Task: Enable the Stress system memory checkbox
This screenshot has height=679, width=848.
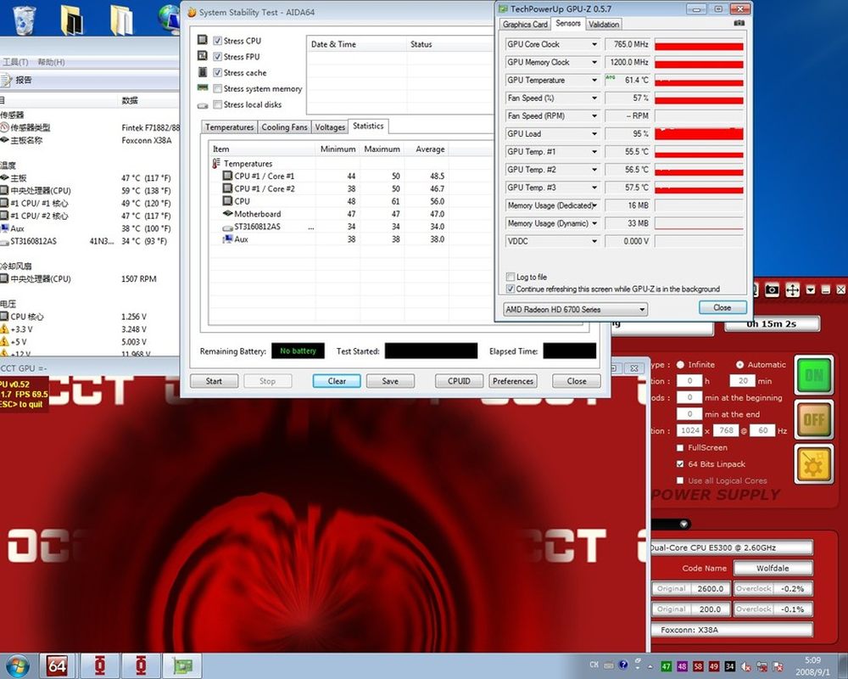Action: [218, 88]
